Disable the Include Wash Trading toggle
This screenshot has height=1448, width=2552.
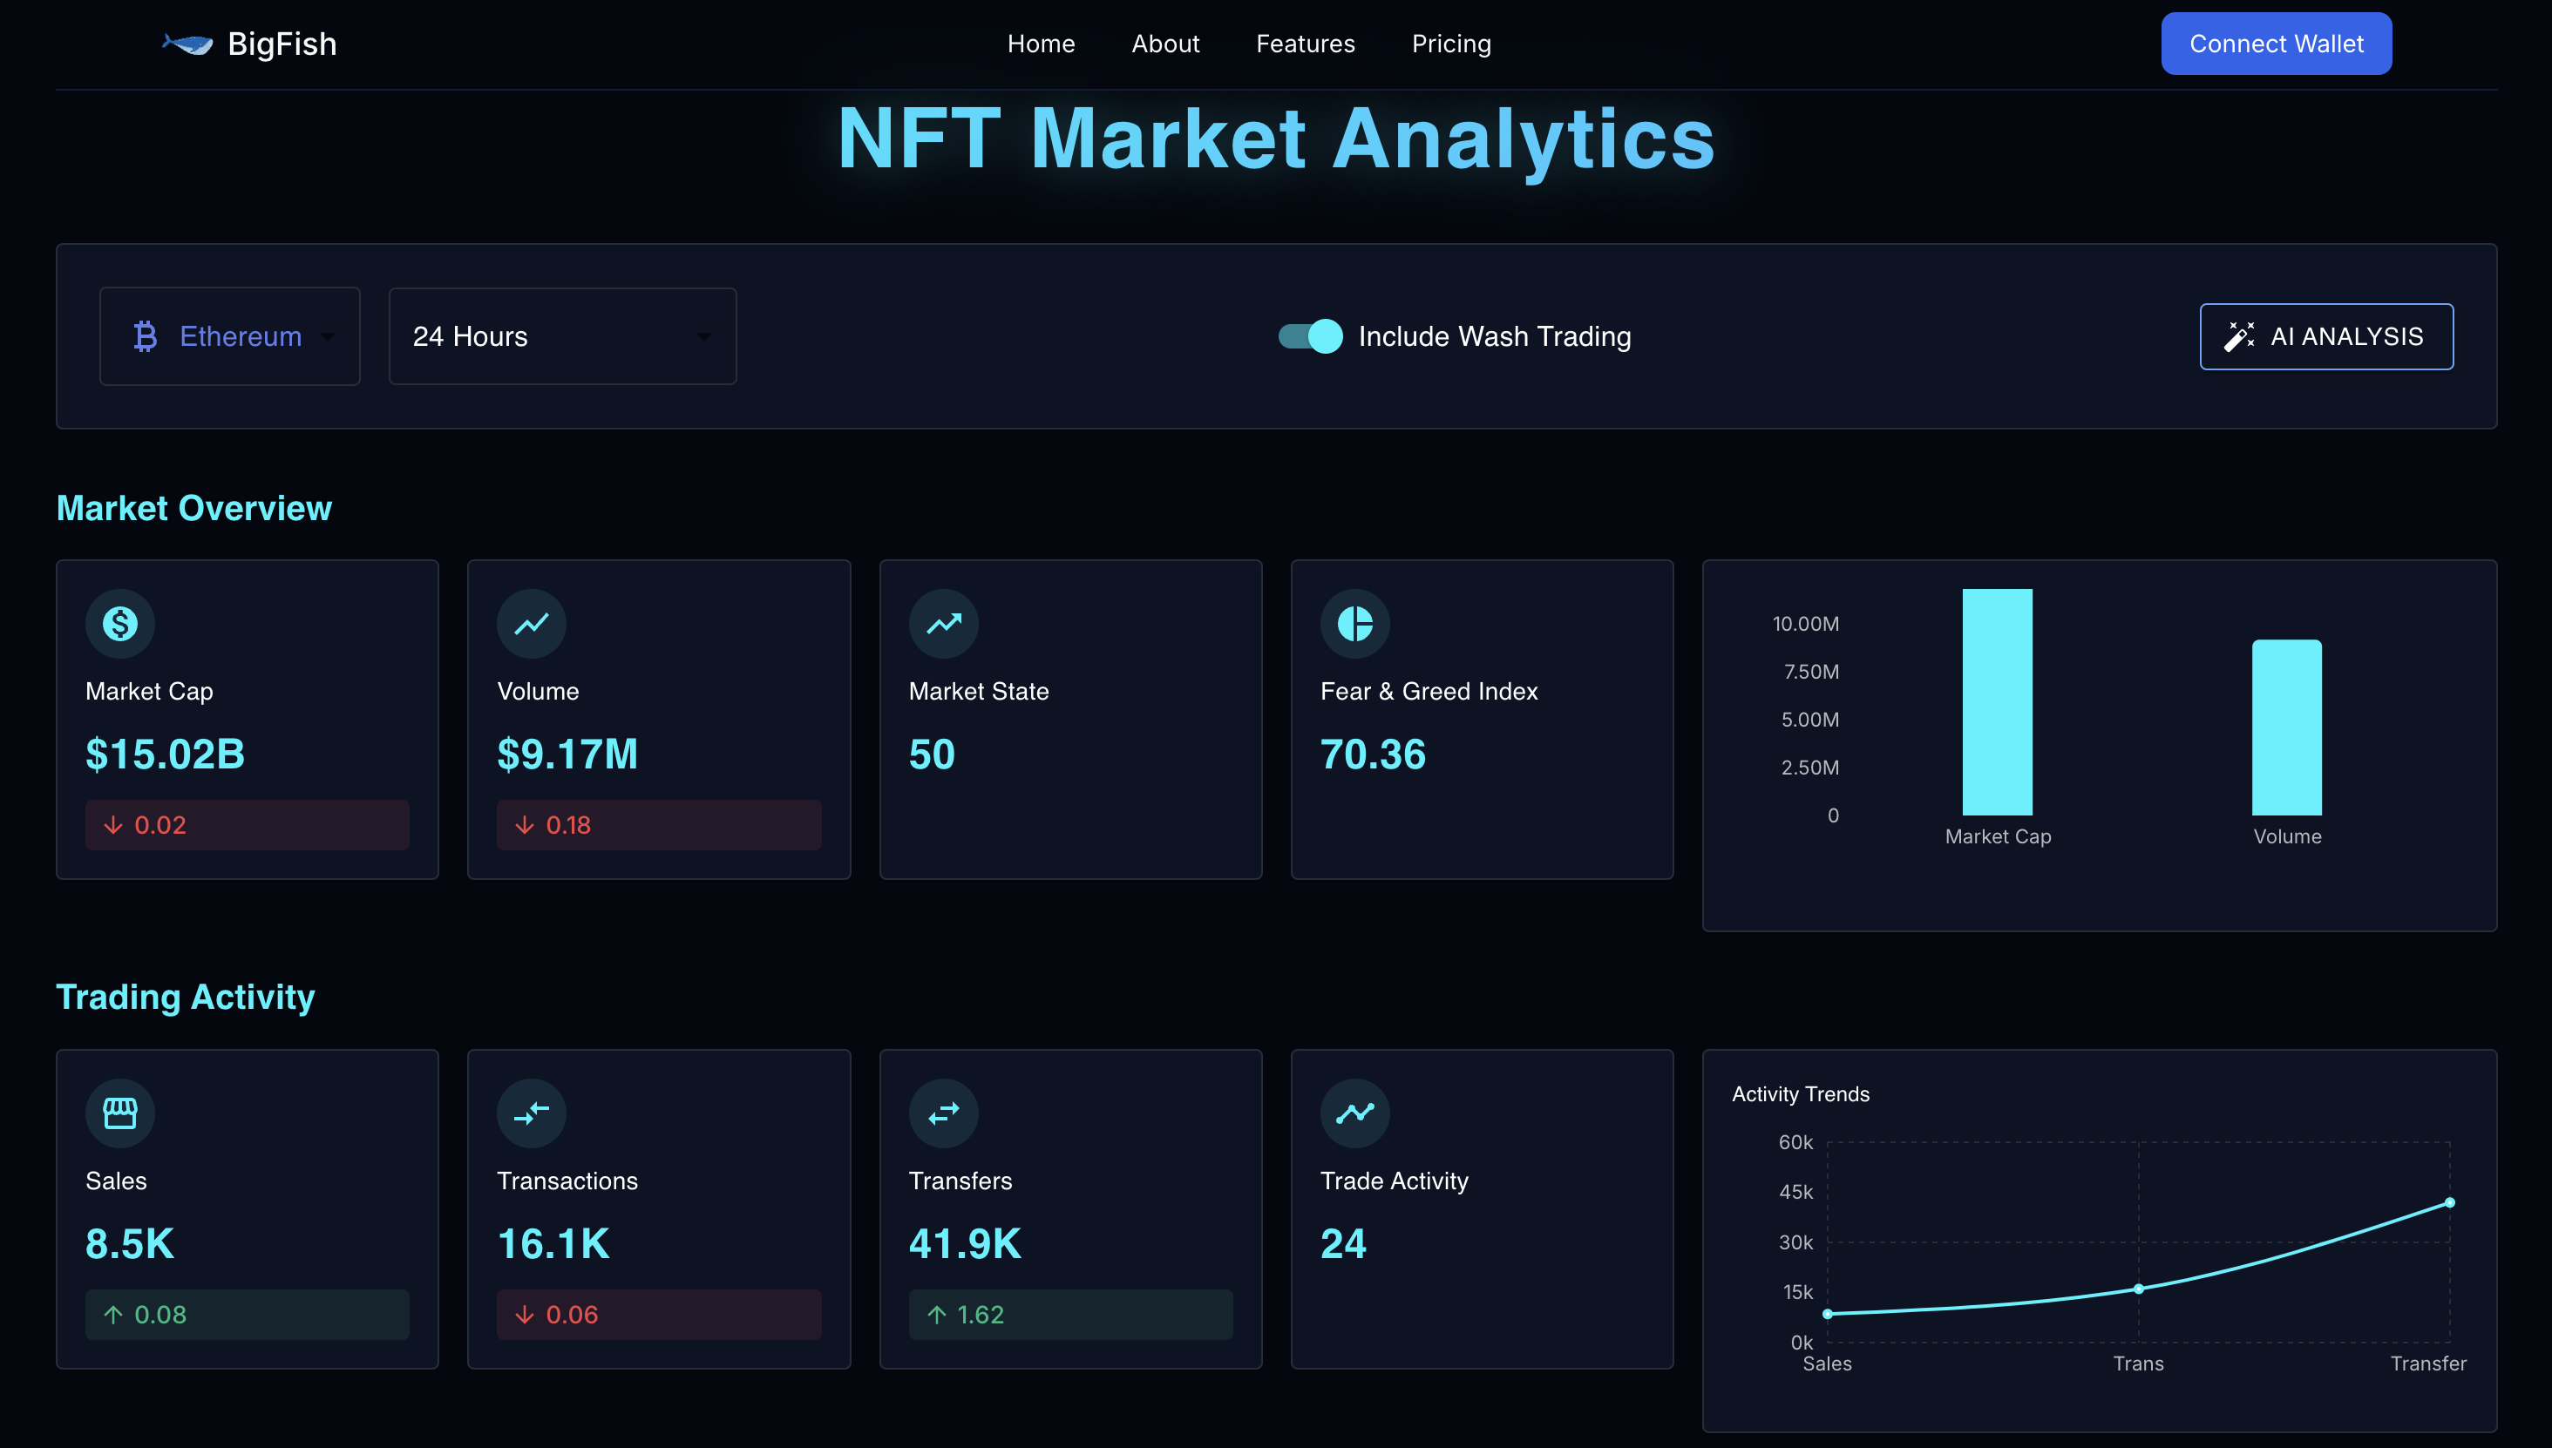[x=1310, y=336]
